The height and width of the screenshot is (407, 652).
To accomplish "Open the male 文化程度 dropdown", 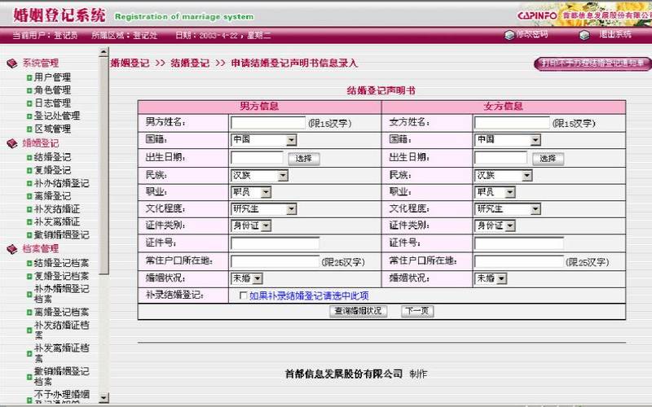I will 263,209.
